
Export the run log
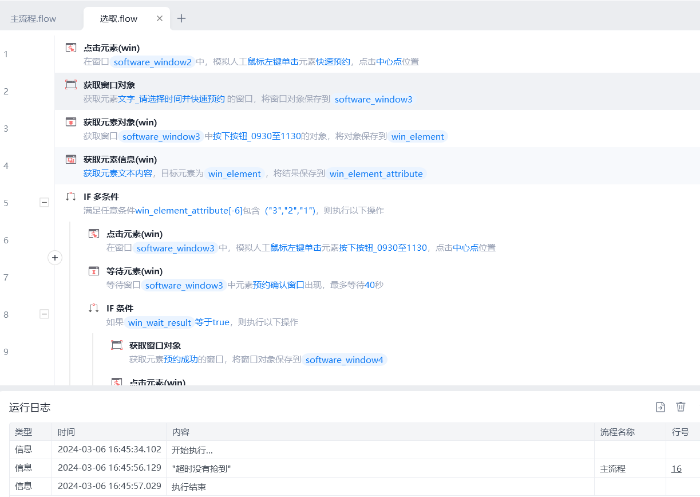tap(661, 407)
